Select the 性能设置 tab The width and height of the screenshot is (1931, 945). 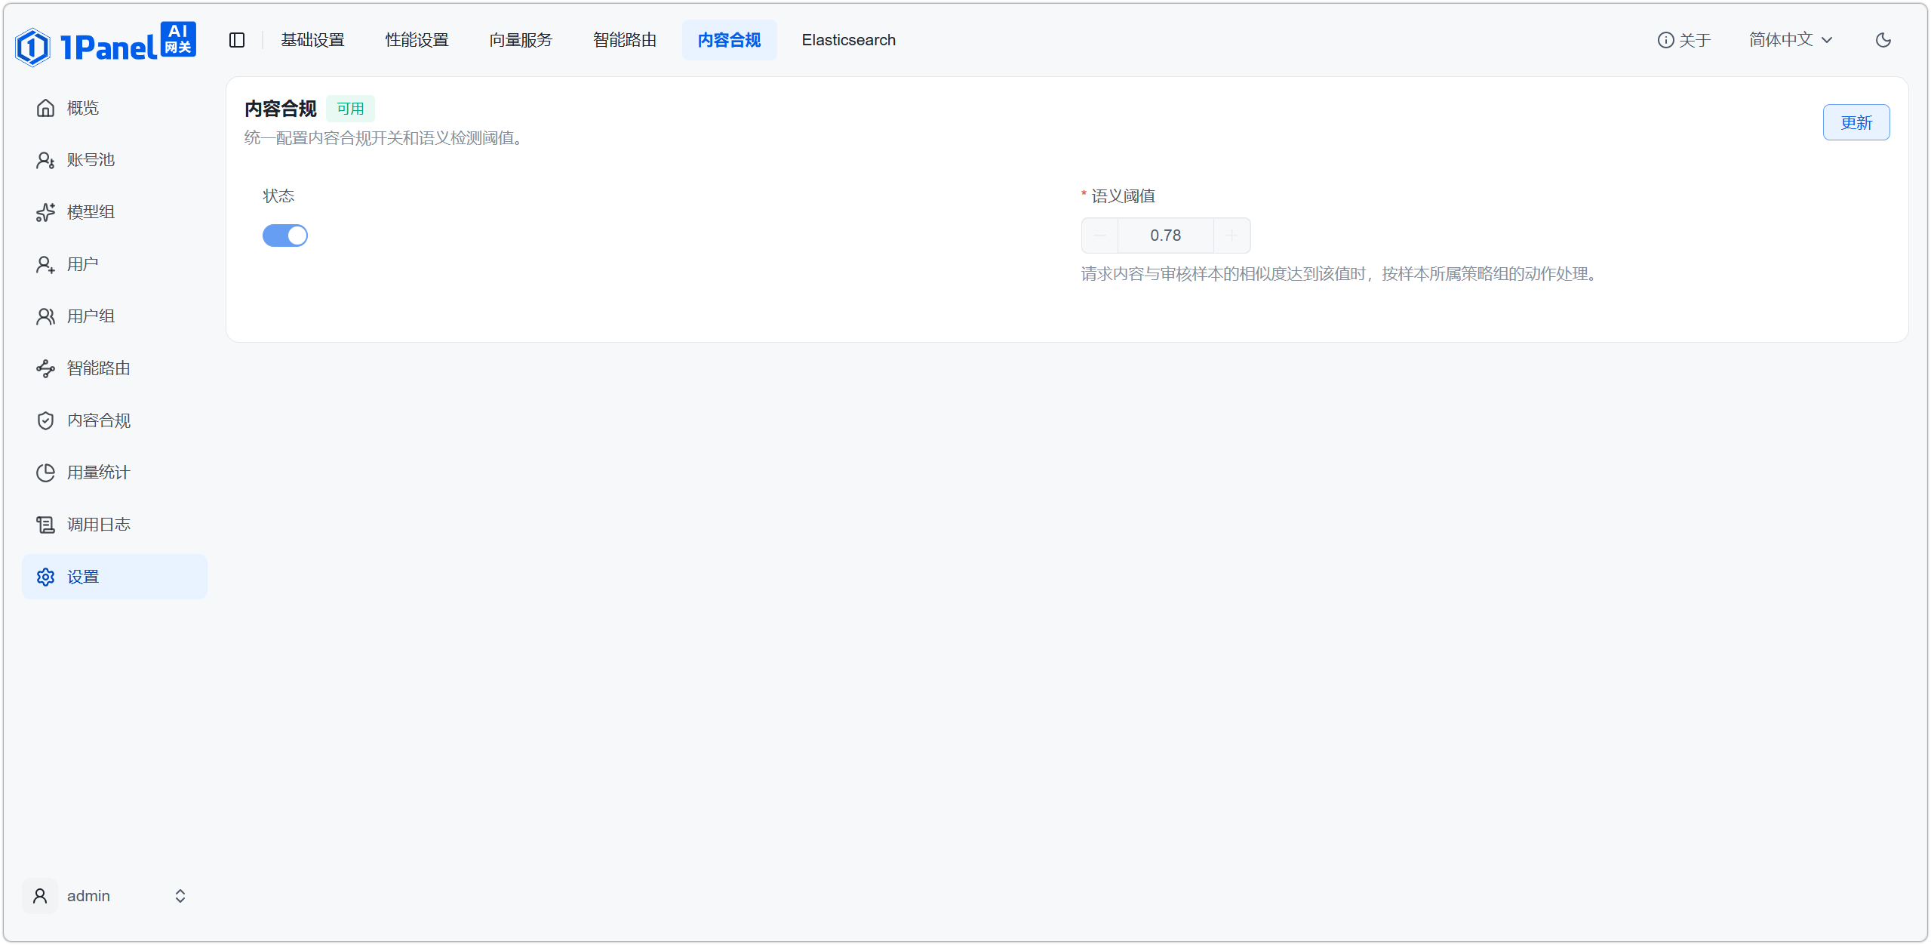[417, 40]
